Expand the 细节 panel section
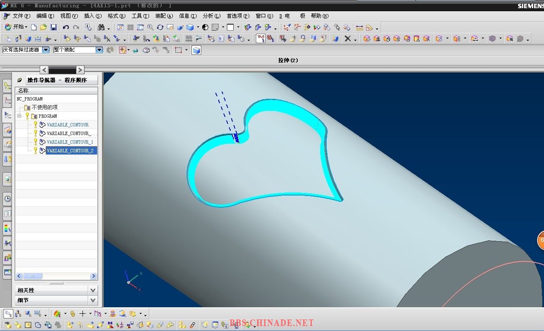The image size is (544, 331). click(93, 300)
